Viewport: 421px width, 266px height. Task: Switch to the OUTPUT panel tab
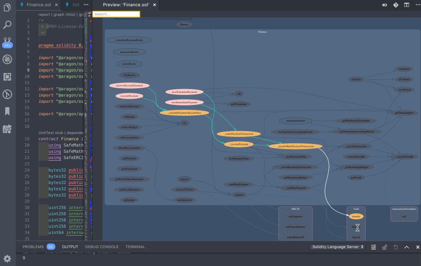[70, 247]
